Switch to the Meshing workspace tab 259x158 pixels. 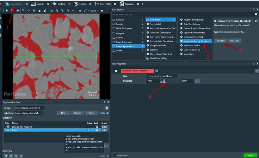coord(59,4)
